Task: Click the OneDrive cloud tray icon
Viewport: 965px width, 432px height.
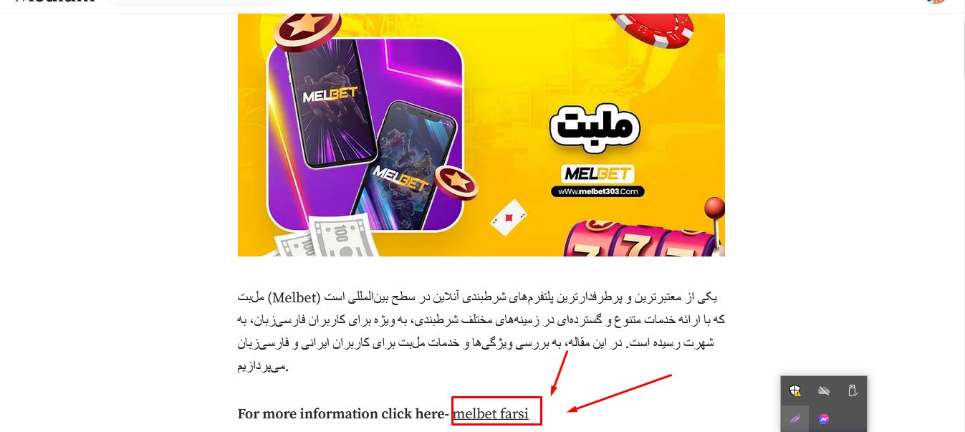Action: tap(824, 390)
